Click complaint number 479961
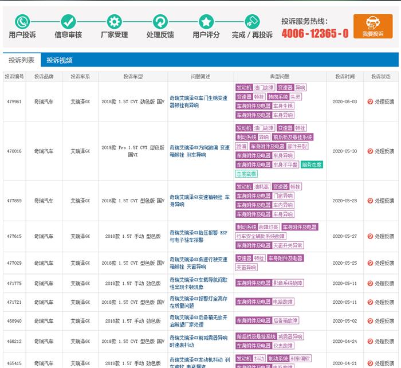Image resolution: width=401 pixels, height=368 pixels. point(14,101)
